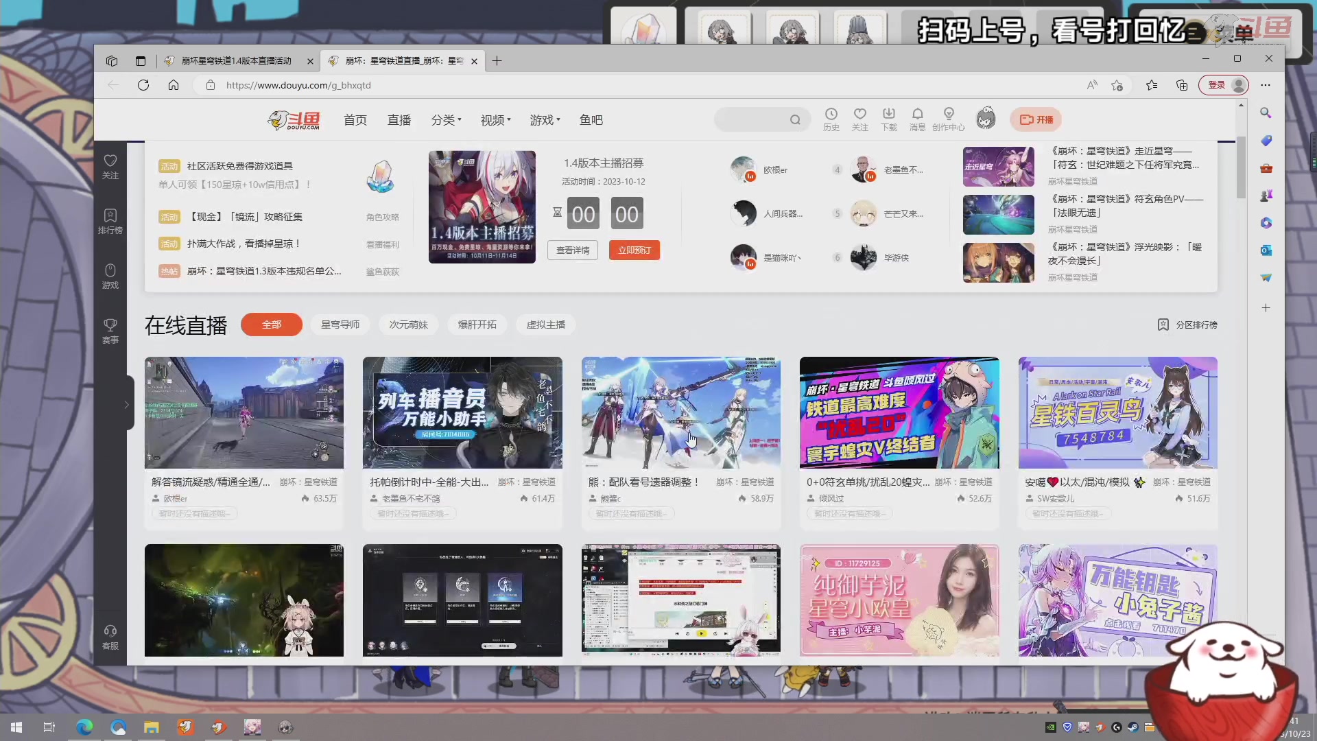Click the Steam tray icon

(x=1133, y=727)
